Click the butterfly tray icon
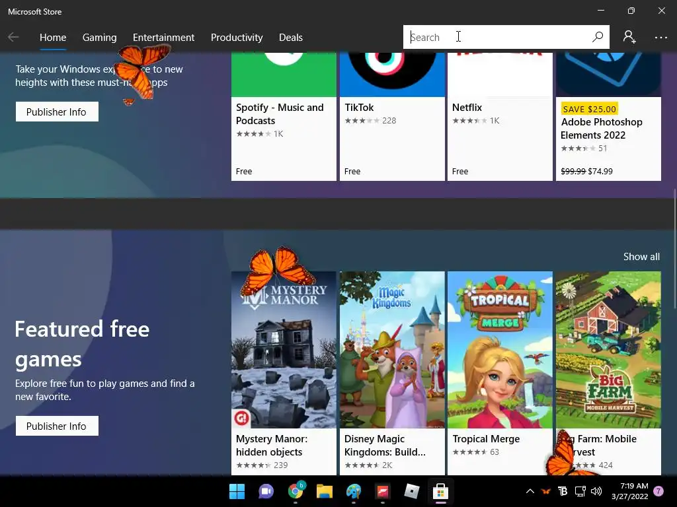 point(546,491)
